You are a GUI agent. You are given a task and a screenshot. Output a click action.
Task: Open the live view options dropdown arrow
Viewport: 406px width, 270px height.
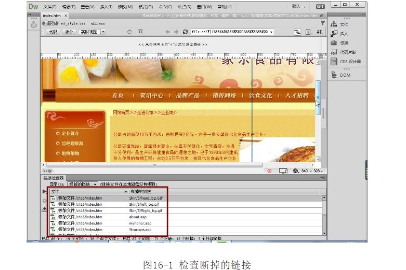point(103,32)
